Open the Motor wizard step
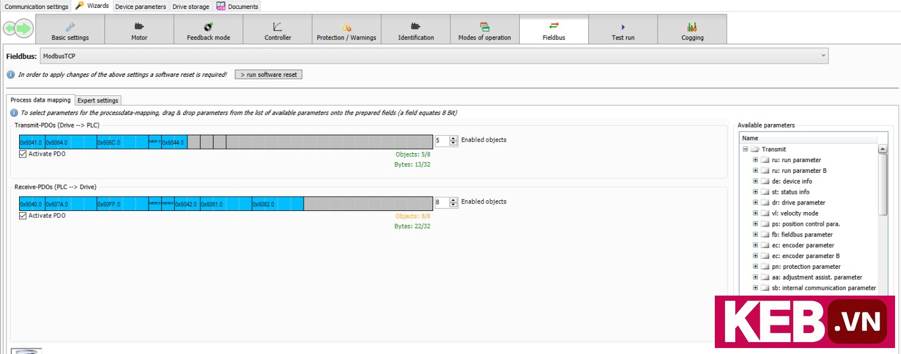The height and width of the screenshot is (354, 901). coord(139,29)
